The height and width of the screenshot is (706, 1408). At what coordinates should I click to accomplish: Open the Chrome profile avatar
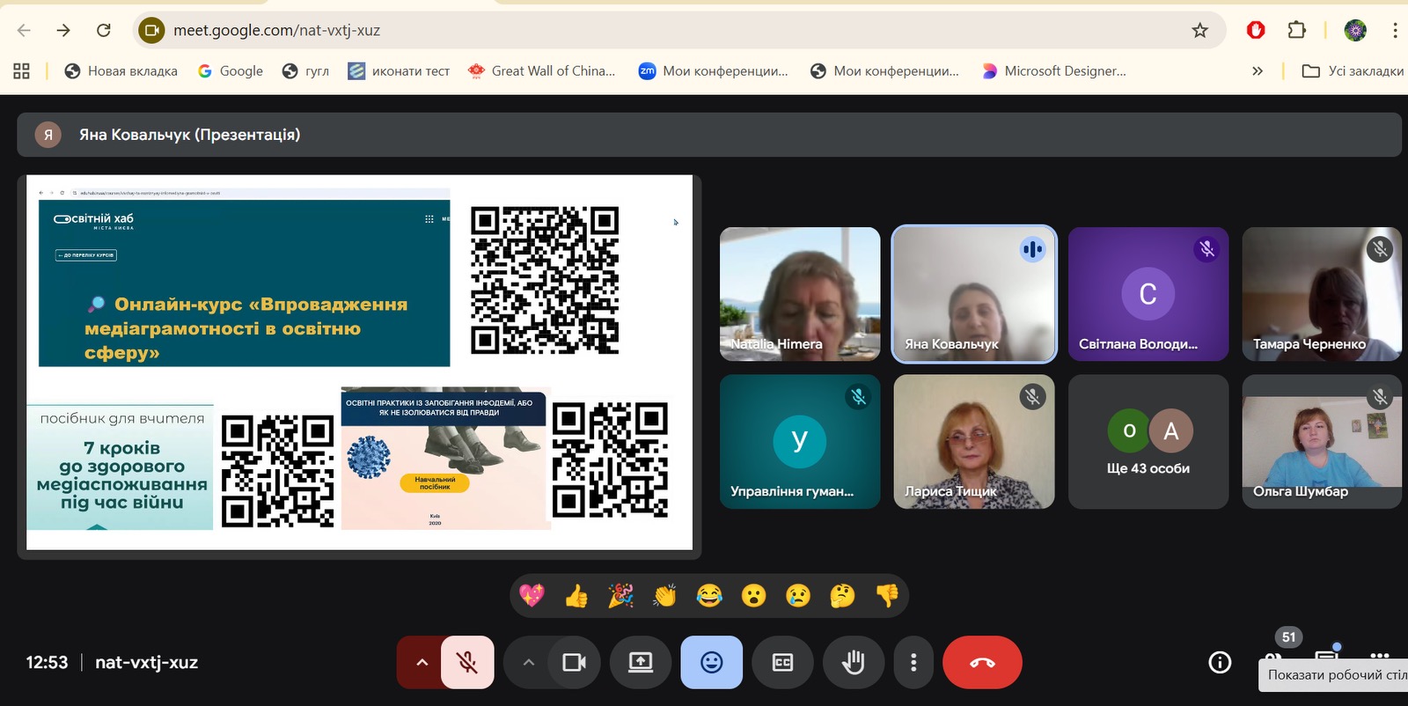click(x=1355, y=30)
